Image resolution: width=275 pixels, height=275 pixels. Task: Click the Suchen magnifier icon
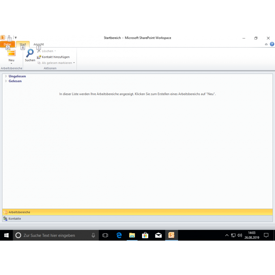coord(30,53)
